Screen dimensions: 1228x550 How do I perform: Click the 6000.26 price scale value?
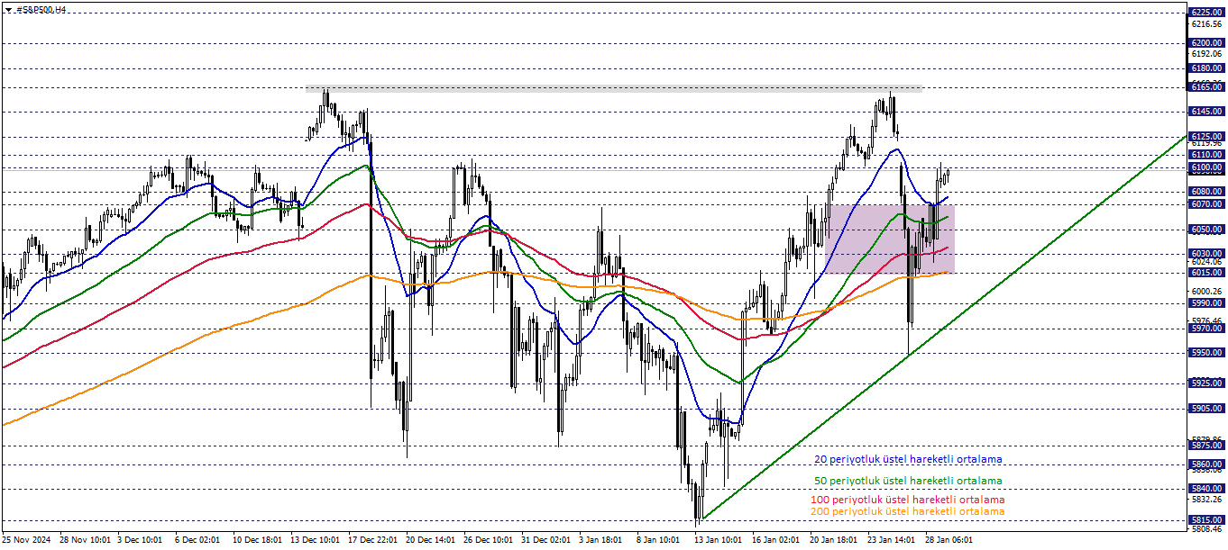coord(1206,292)
